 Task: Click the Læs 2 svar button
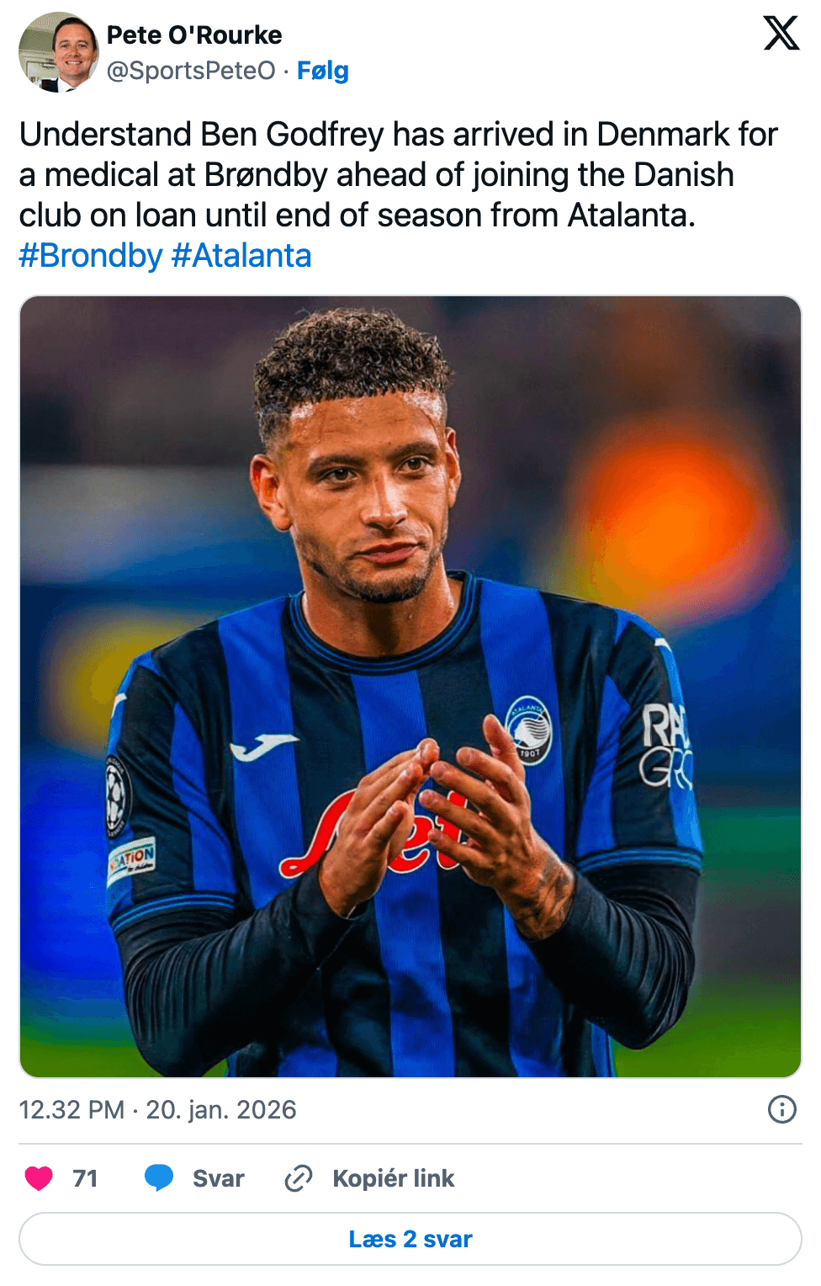point(410,1239)
